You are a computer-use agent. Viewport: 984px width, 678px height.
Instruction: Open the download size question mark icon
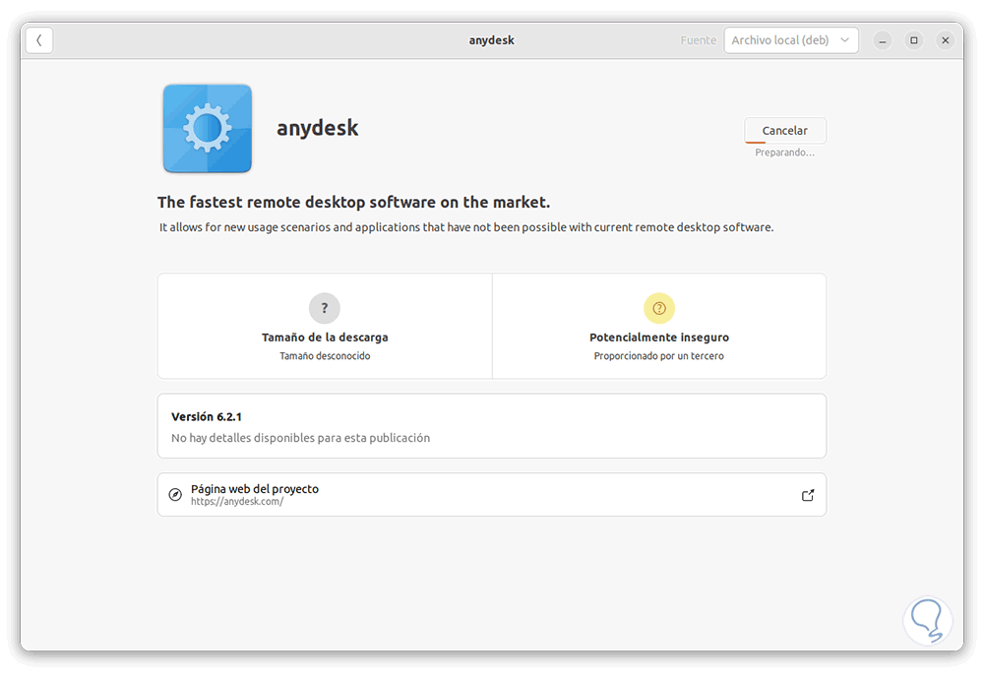325,308
